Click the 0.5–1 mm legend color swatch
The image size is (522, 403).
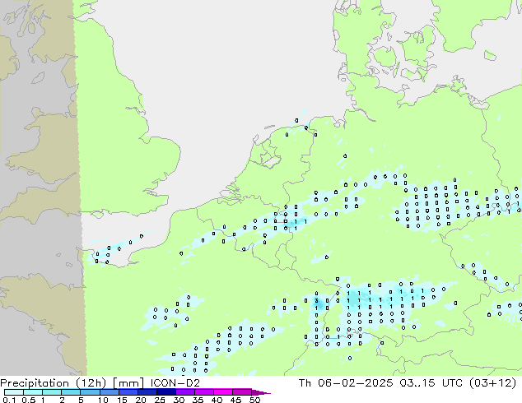(33, 392)
